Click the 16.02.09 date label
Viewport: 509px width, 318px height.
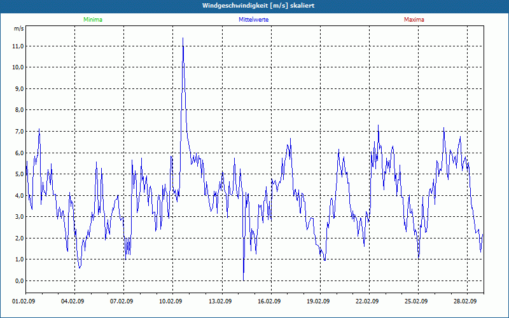coord(269,301)
